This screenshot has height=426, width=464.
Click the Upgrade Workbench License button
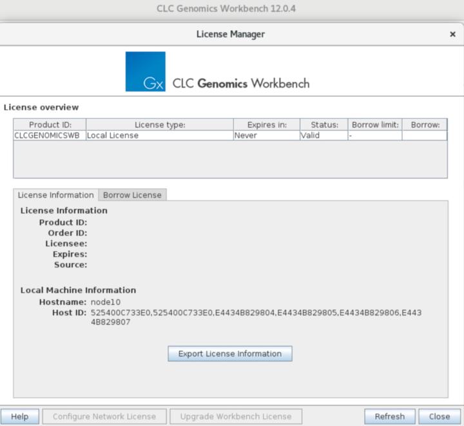[x=236, y=416]
